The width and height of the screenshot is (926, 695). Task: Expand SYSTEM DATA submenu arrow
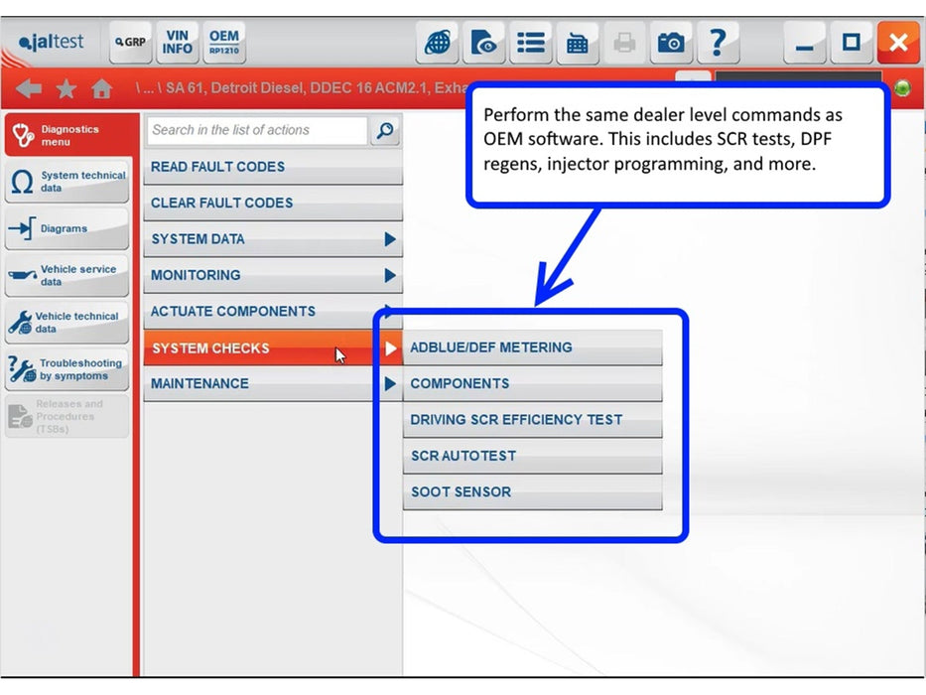(390, 239)
